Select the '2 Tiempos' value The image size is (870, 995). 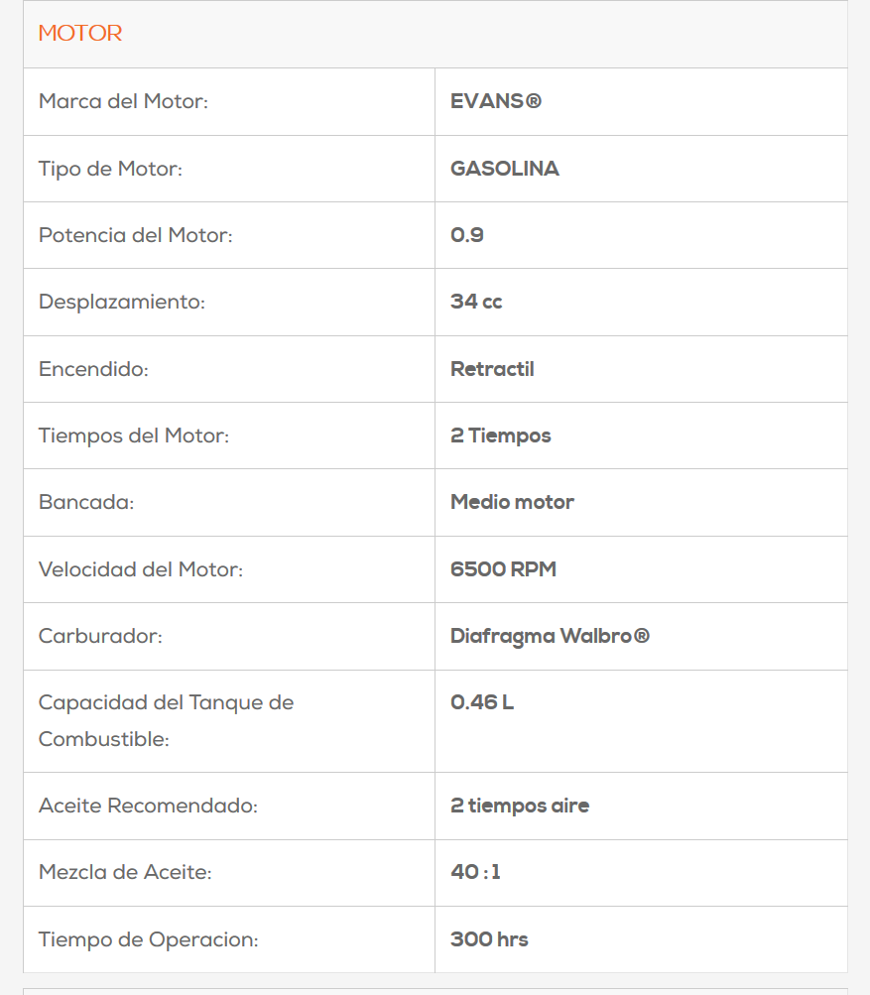point(500,435)
